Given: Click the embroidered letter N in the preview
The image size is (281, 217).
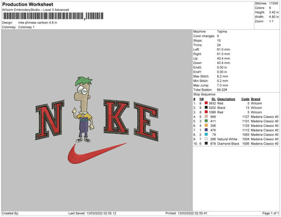Looking at the screenshot, I should pos(50,120).
